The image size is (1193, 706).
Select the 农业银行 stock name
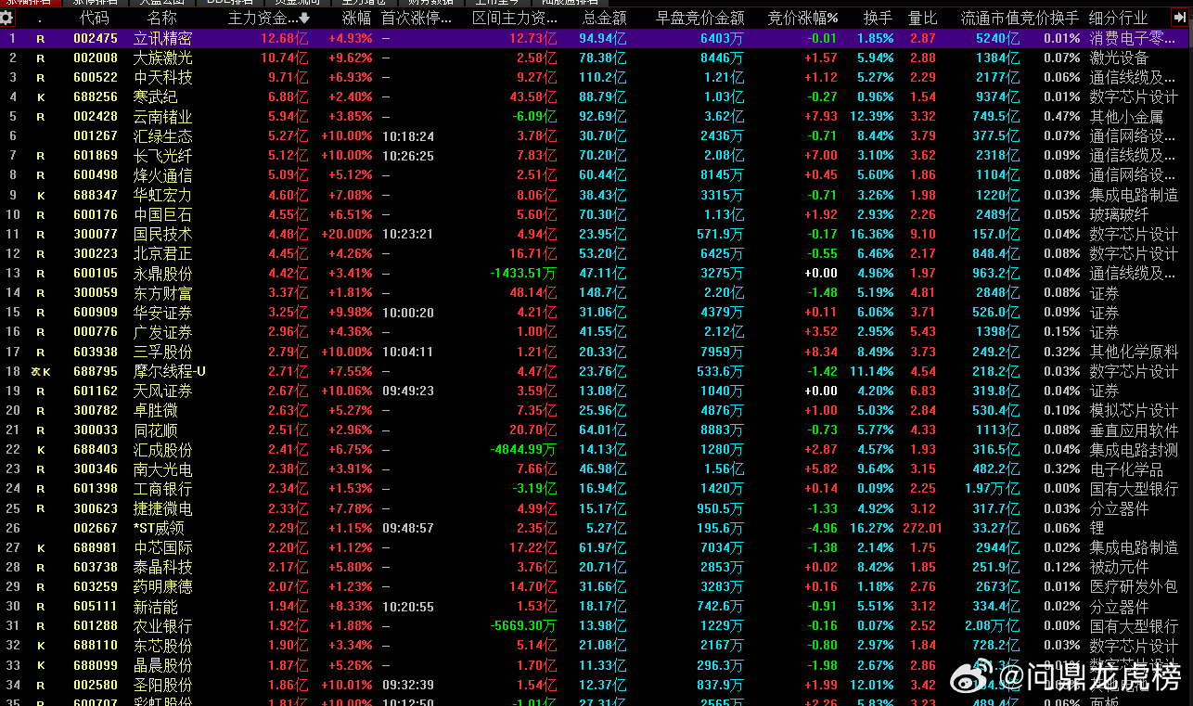pyautogui.click(x=163, y=626)
